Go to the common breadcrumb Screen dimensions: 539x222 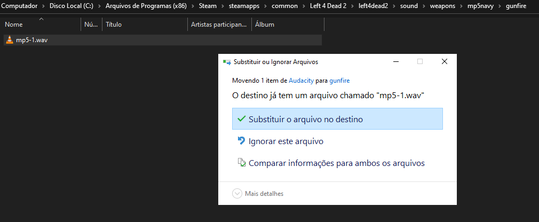[284, 6]
